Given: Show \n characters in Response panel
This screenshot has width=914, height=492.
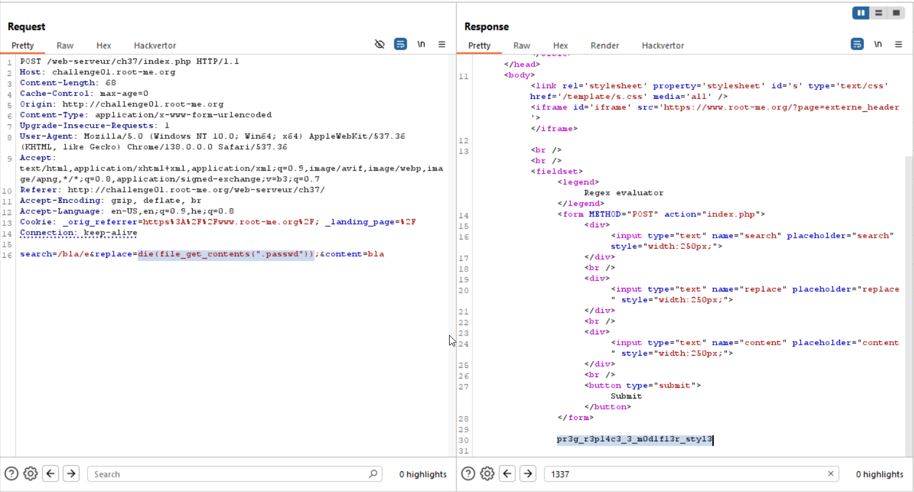Looking at the screenshot, I should click(878, 44).
